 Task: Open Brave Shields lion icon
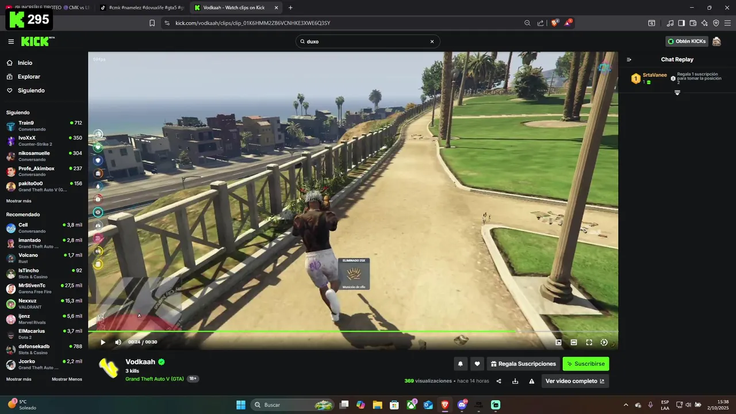555,23
